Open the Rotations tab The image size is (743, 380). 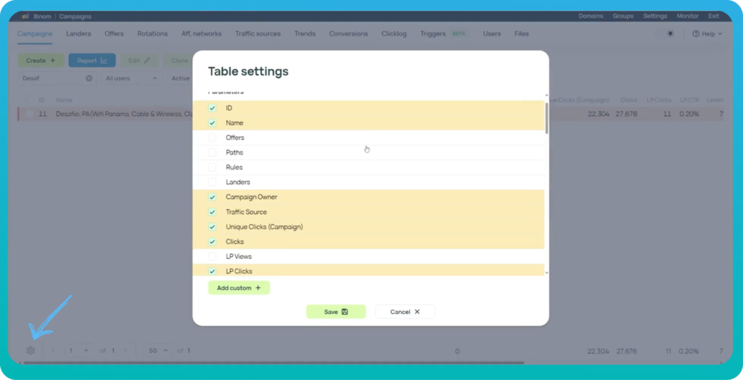(152, 33)
